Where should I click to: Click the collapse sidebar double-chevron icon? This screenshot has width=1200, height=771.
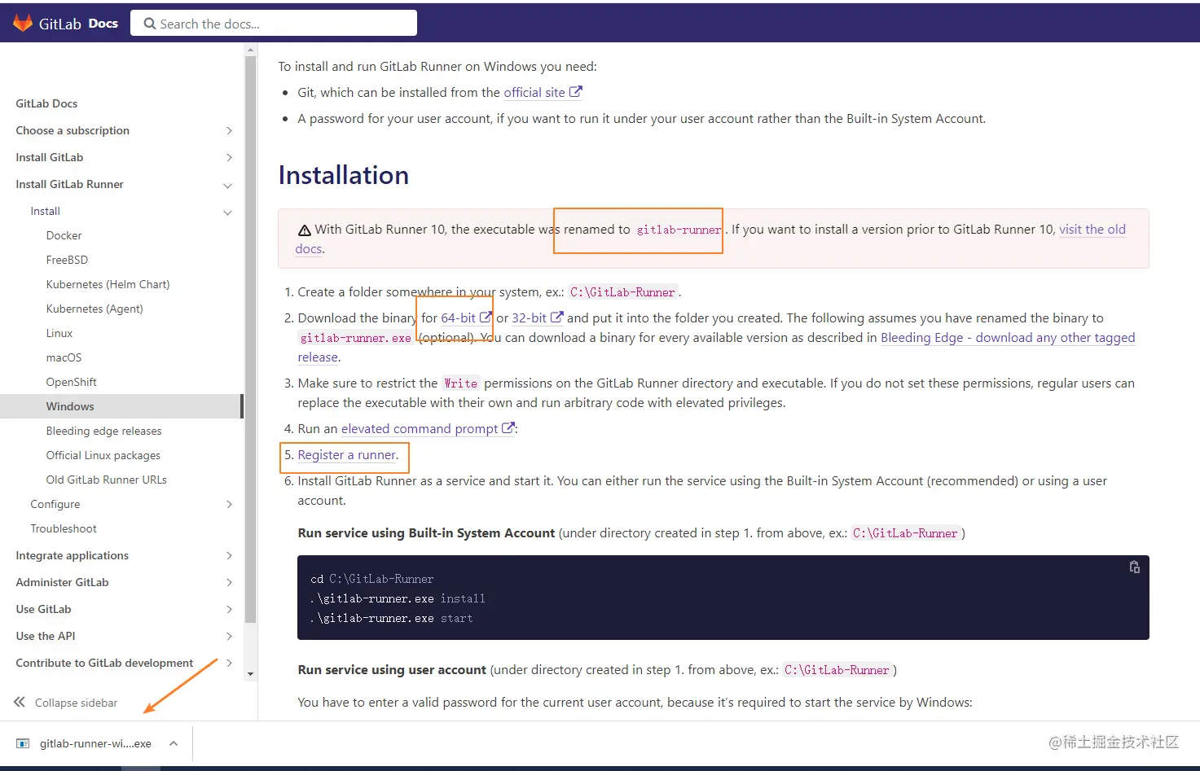coord(20,703)
